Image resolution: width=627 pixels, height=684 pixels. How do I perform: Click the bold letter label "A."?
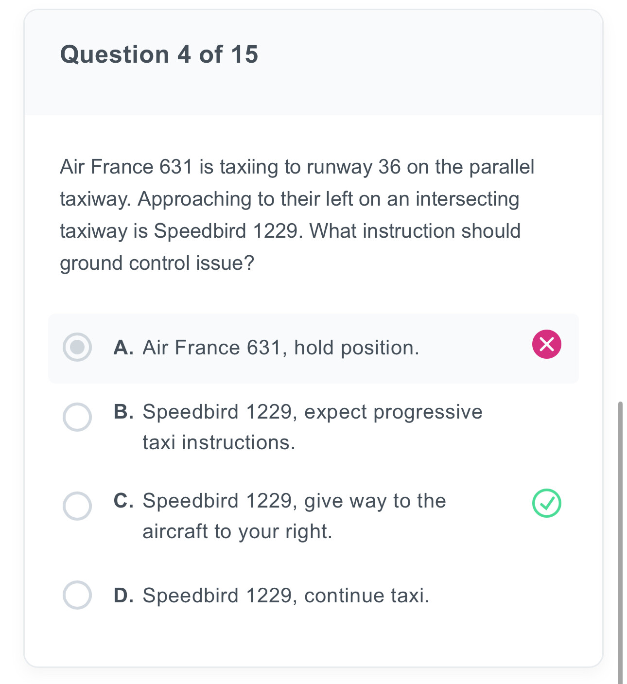point(123,348)
